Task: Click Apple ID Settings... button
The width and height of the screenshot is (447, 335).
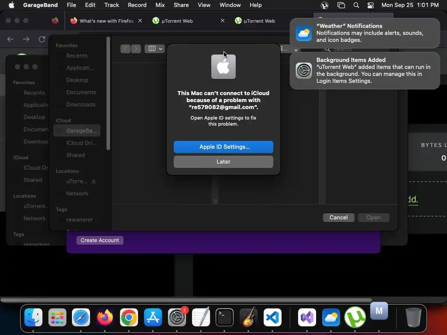Action: tap(223, 147)
